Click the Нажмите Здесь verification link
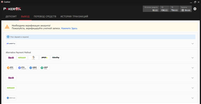201x104 pixels. click(x=69, y=28)
